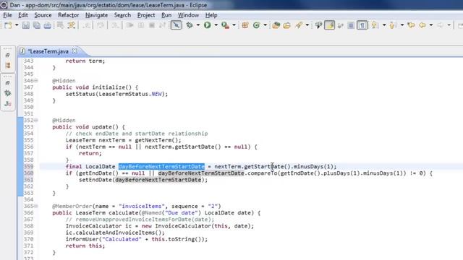Image resolution: width=463 pixels, height=260 pixels.
Task: Open the Next Annotation dropdown arrow
Action: pyautogui.click(x=384, y=25)
